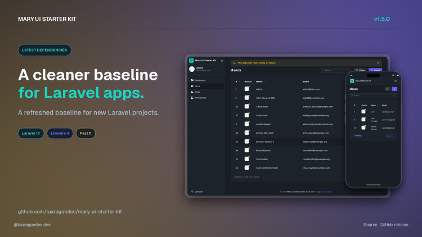Click the purple plus create button on phone

pyautogui.click(x=394, y=89)
